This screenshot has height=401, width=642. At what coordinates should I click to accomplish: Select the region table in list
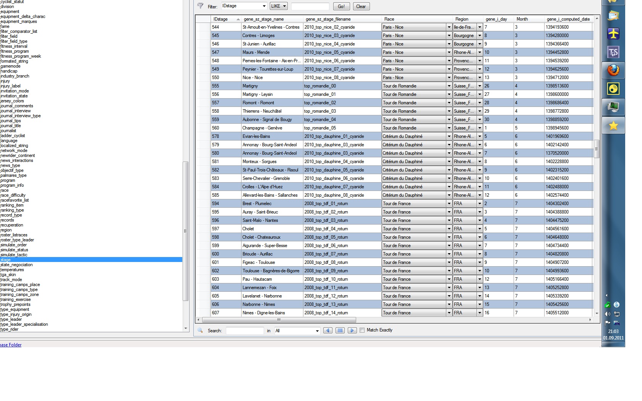[x=6, y=230]
